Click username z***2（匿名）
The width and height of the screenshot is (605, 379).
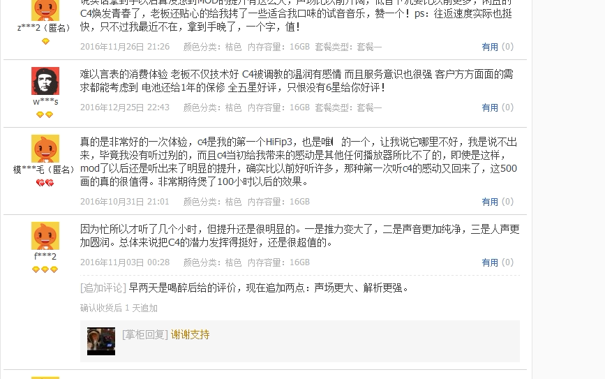coord(44,28)
